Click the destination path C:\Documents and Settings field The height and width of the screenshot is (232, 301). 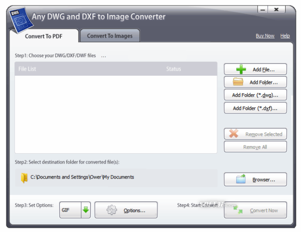[117, 178]
